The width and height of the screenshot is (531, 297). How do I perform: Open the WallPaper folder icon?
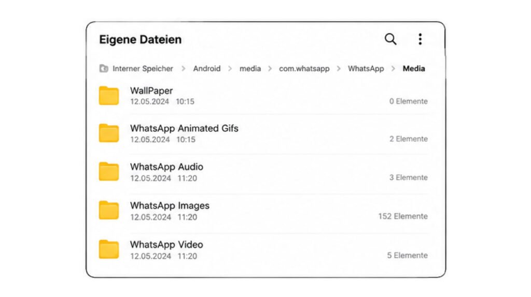[109, 96]
